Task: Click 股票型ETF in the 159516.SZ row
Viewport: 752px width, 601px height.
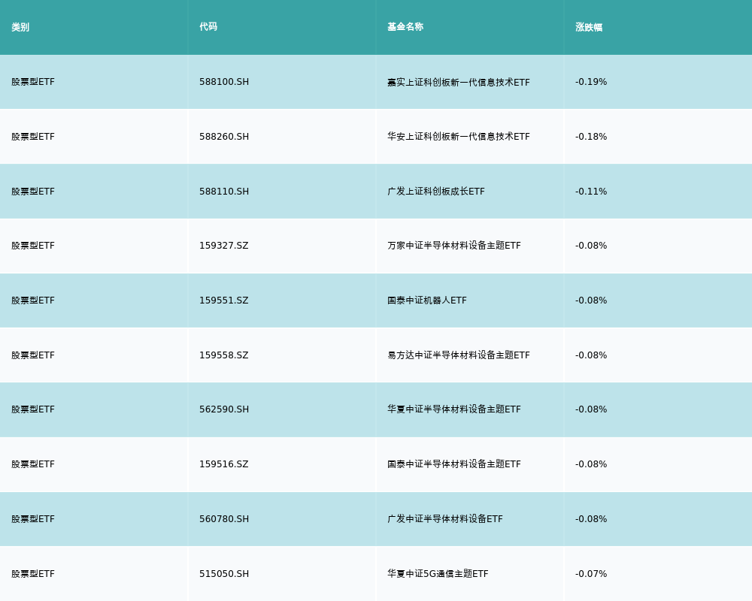Action: tap(33, 464)
